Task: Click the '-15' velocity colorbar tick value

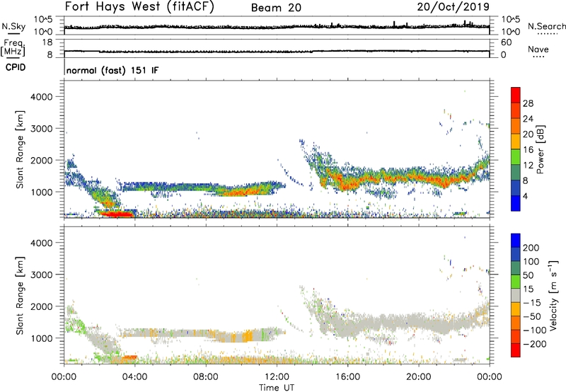Action: click(532, 302)
